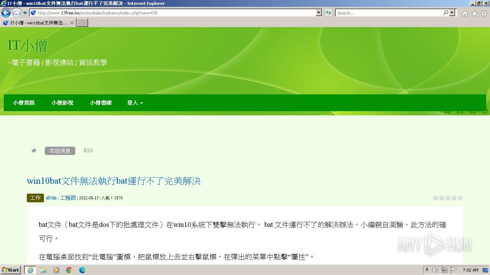This screenshot has height=275, width=490.
Task: Open the 小僧資訊 menu item
Action: click(x=24, y=103)
